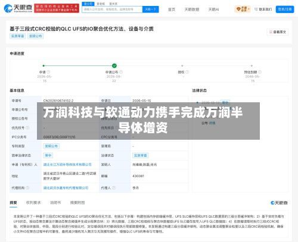
Task: Click the 授权 timeline dot
Action: tap(182, 65)
